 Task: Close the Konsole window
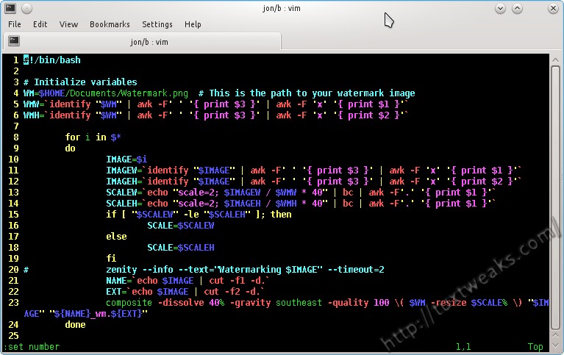click(553, 8)
